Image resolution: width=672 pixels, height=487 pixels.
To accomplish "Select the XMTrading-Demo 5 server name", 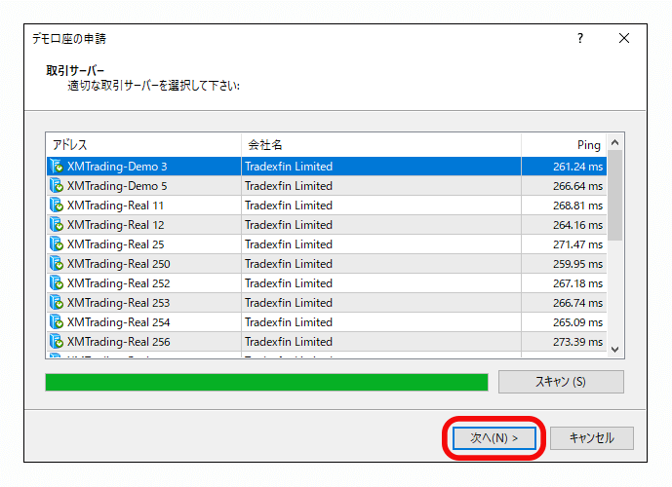I will (x=117, y=186).
